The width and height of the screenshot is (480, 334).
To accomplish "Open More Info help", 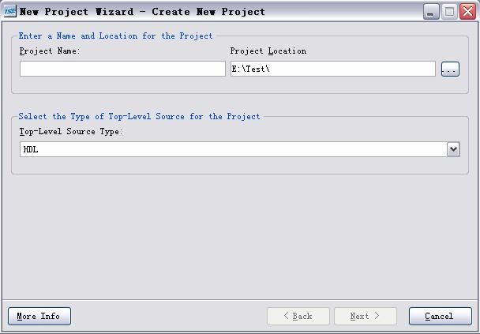I will 39,317.
